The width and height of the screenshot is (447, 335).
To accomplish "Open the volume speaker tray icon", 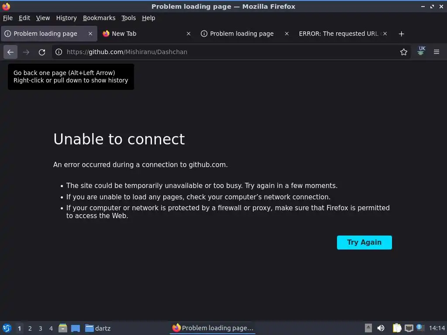I will coord(381,328).
